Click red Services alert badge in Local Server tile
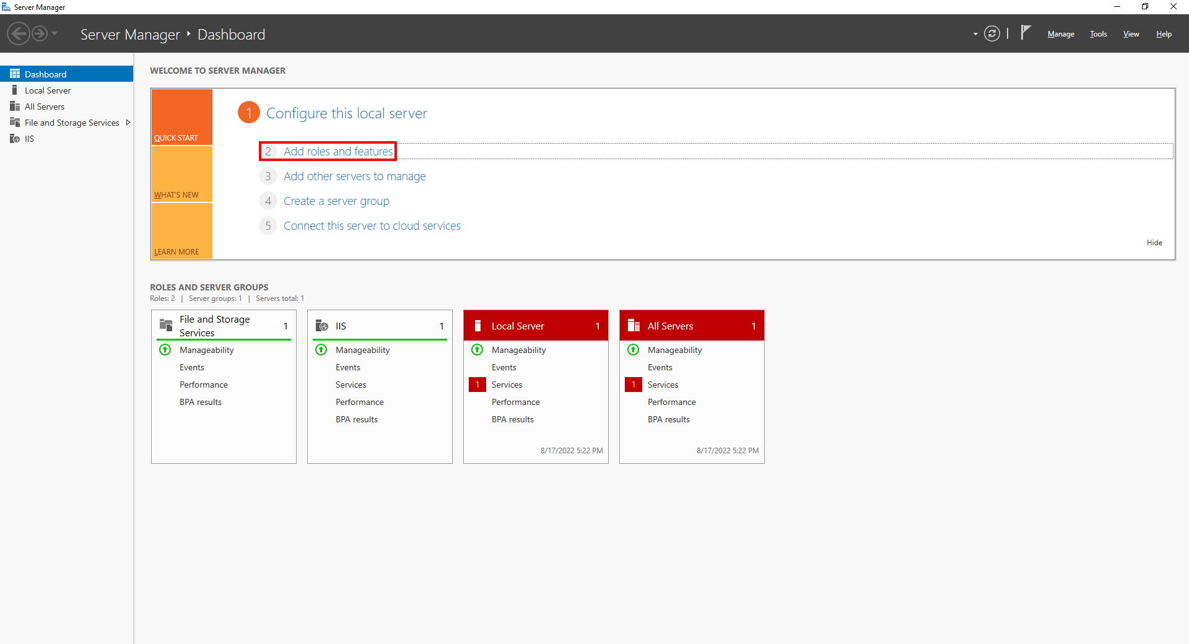Viewport: 1189px width, 644px height. [477, 385]
